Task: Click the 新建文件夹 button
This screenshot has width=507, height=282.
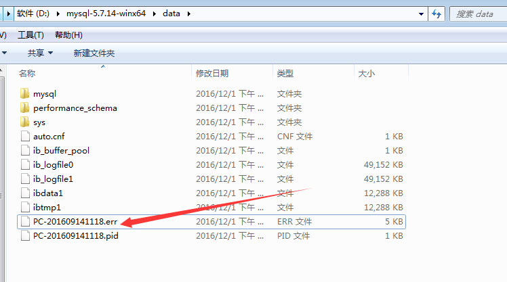Action: [x=94, y=53]
